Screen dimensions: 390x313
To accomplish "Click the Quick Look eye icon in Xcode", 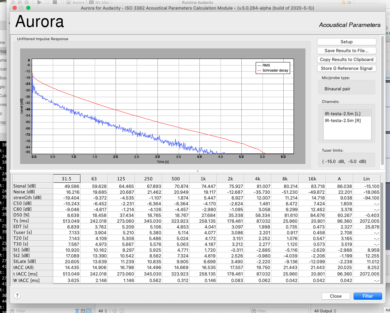I will point(115,311).
